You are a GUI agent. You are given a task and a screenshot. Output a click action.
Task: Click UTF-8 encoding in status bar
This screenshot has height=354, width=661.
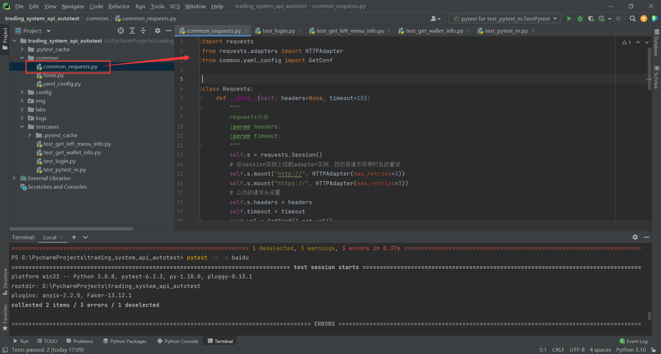[x=577, y=350]
